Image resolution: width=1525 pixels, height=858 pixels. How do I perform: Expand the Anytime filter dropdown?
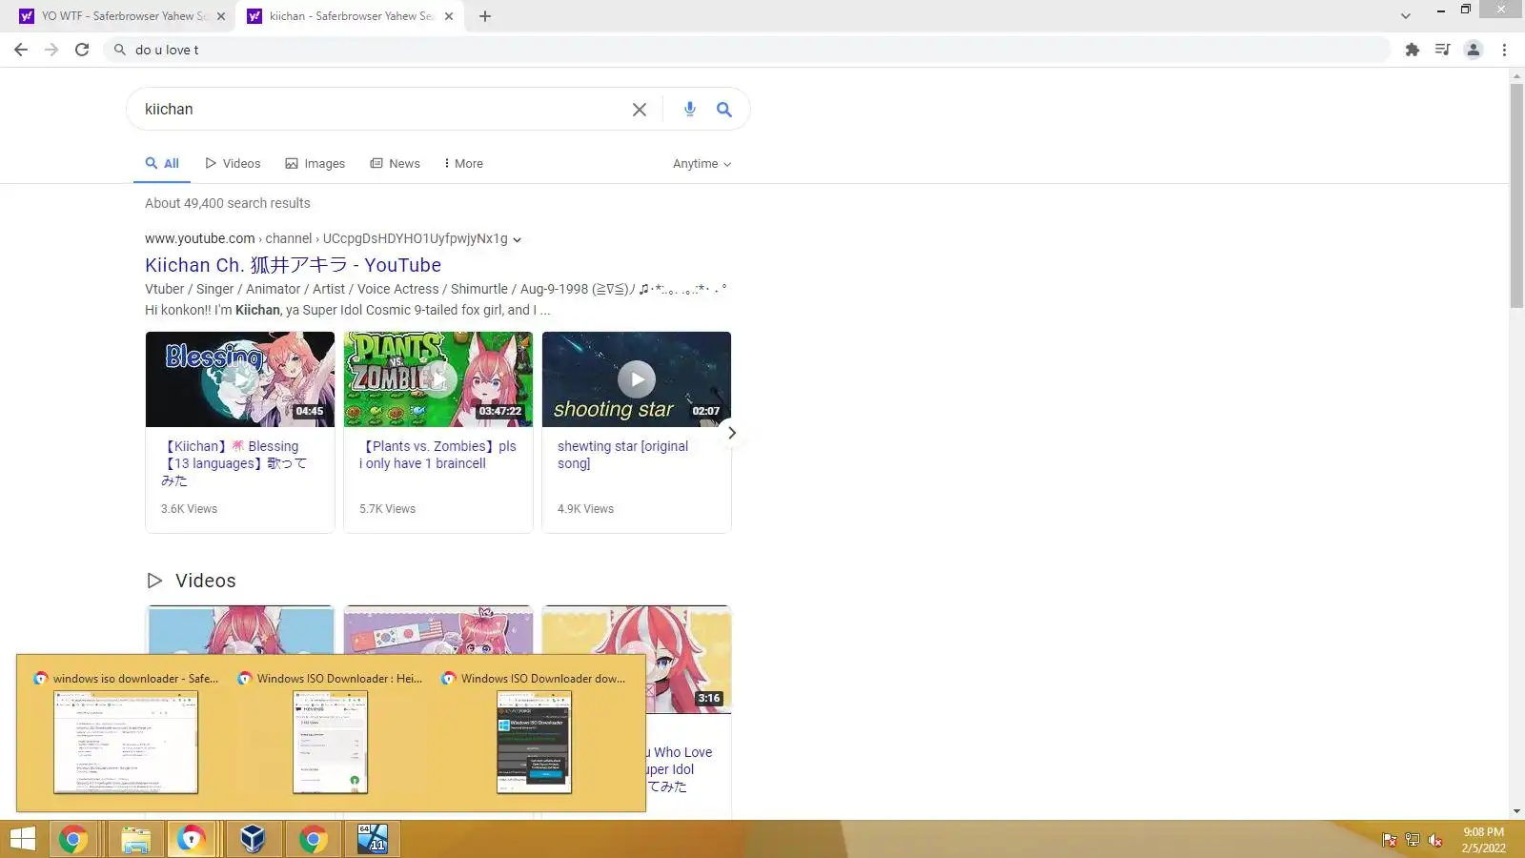click(x=702, y=164)
